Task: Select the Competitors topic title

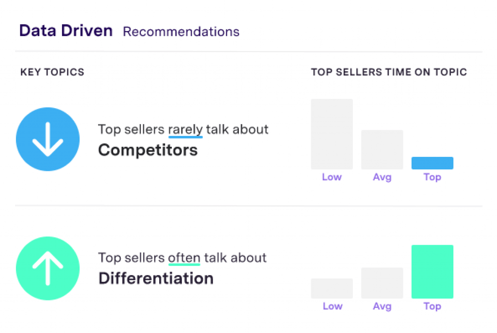Action: pyautogui.click(x=148, y=150)
